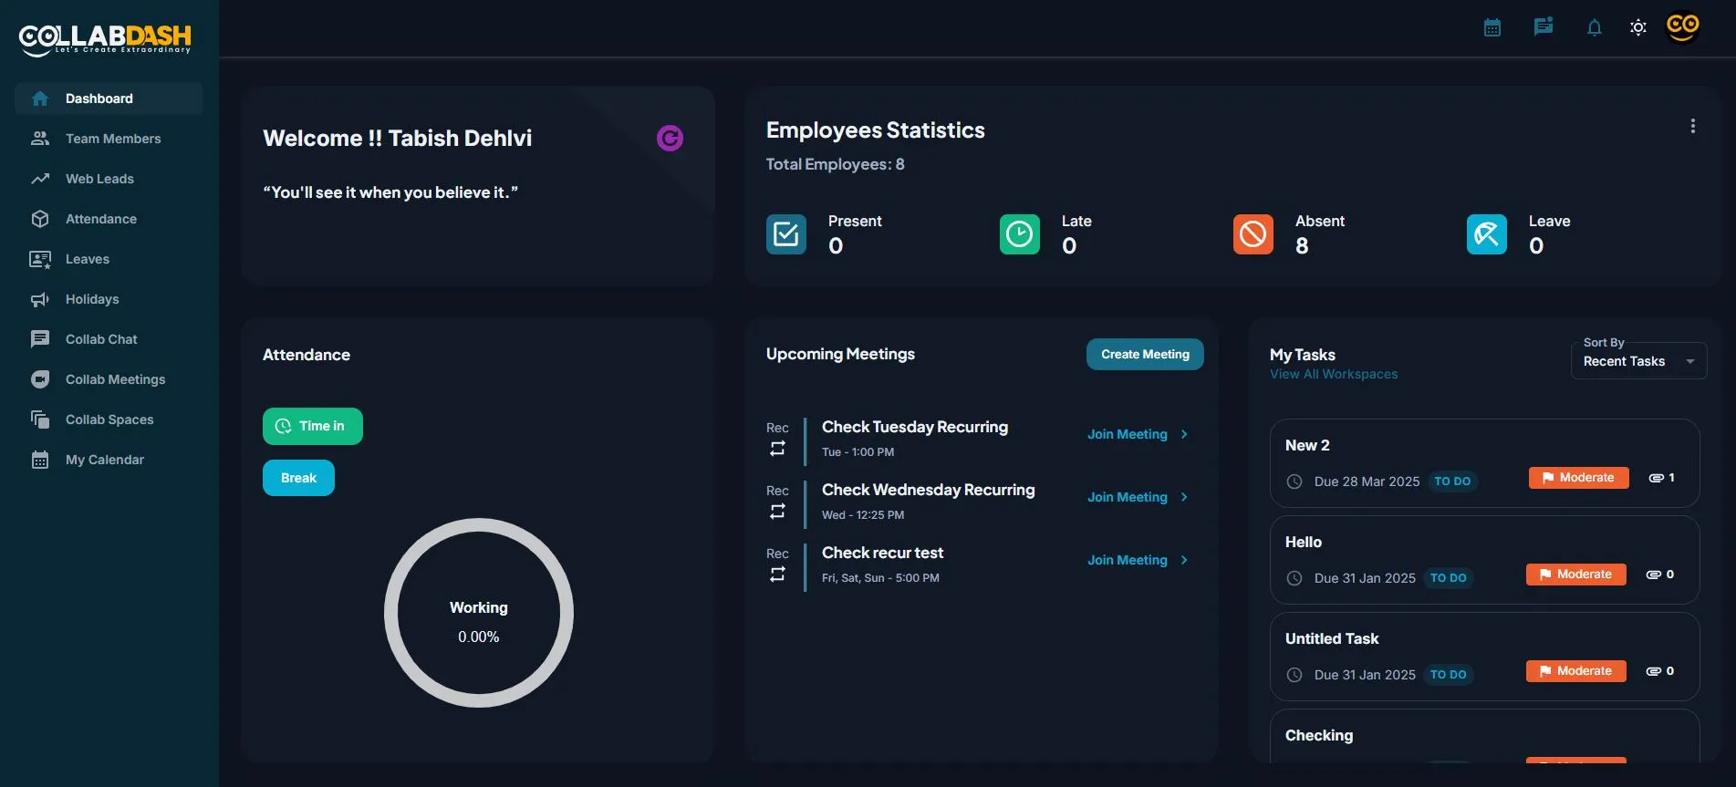The image size is (1736, 787).
Task: Click clock icon on Hello due date
Action: coord(1294,578)
